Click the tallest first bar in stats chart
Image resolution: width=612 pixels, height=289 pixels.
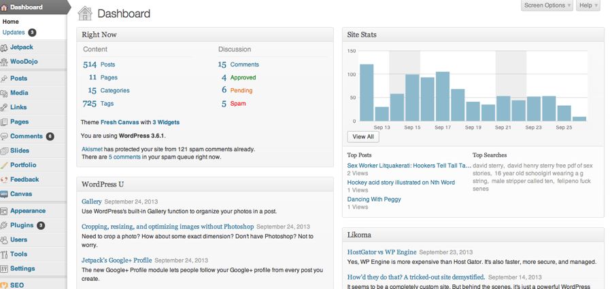367,93
